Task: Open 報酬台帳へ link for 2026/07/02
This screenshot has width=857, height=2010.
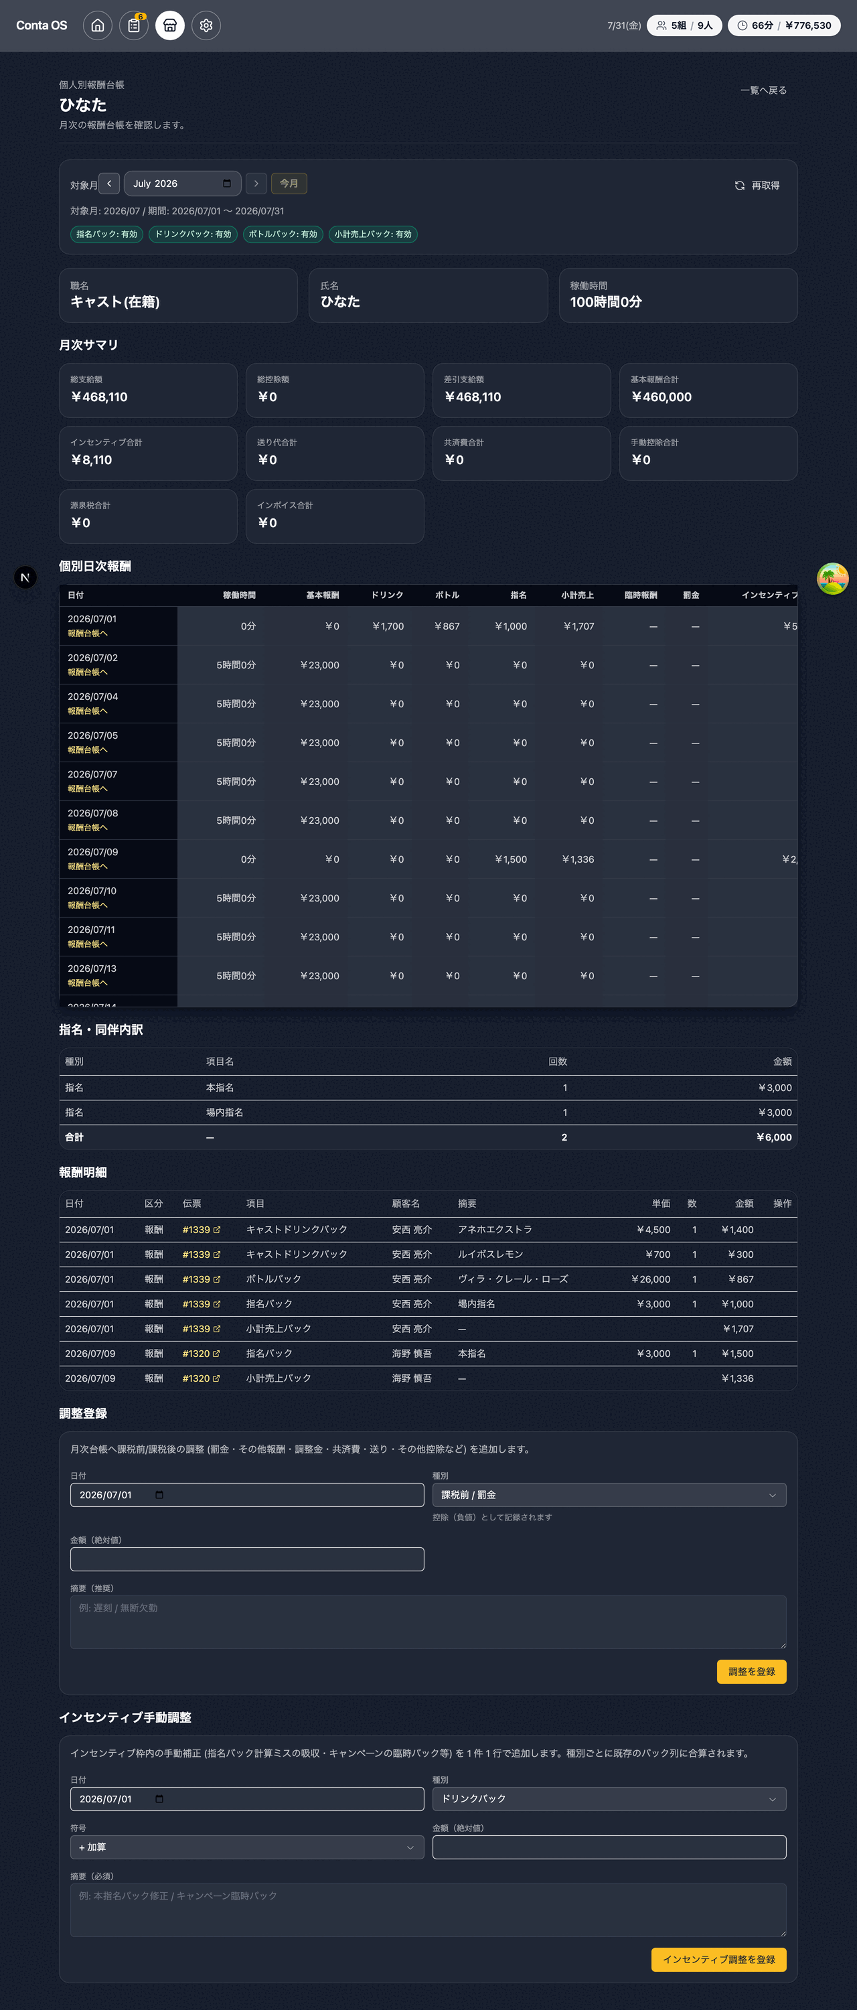Action: (87, 672)
